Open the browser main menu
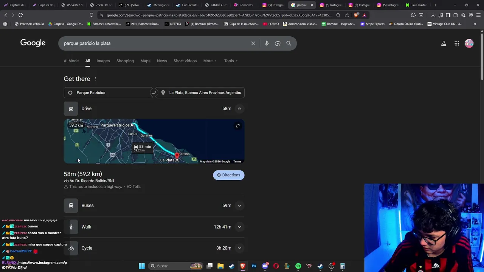 tap(479, 15)
